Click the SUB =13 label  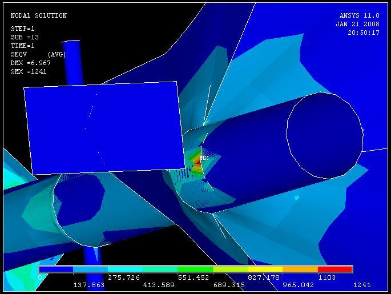25,38
